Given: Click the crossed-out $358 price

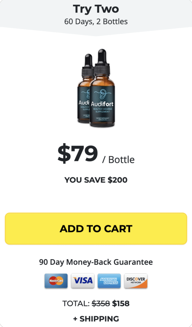Looking at the screenshot, I should [x=101, y=304].
